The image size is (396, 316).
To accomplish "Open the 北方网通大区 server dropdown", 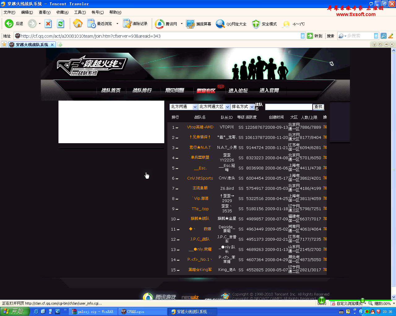I will 214,107.
